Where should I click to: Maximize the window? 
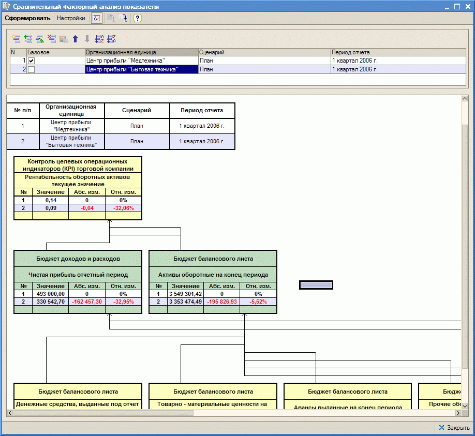[x=457, y=6]
